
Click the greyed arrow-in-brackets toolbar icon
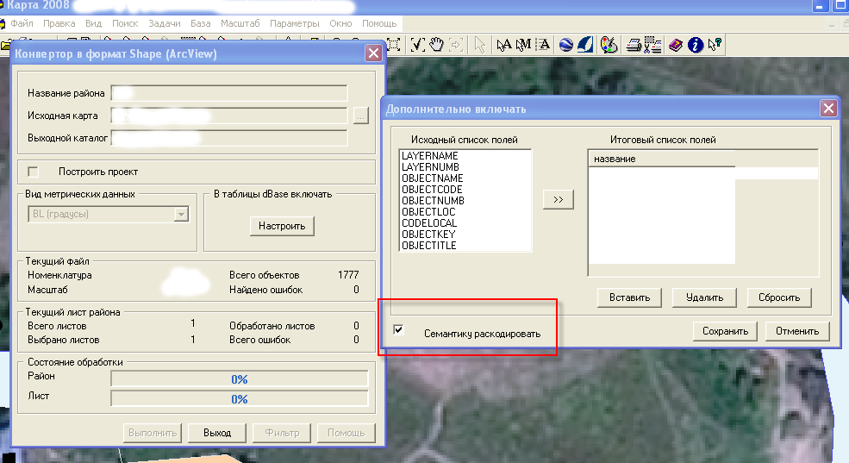(x=456, y=45)
